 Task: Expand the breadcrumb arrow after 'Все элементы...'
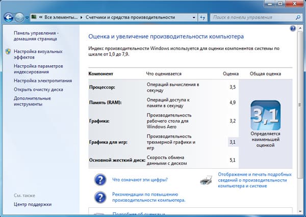82,17
